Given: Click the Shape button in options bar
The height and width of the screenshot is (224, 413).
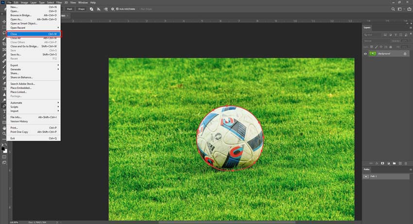Looking at the screenshot, I should 82,9.
